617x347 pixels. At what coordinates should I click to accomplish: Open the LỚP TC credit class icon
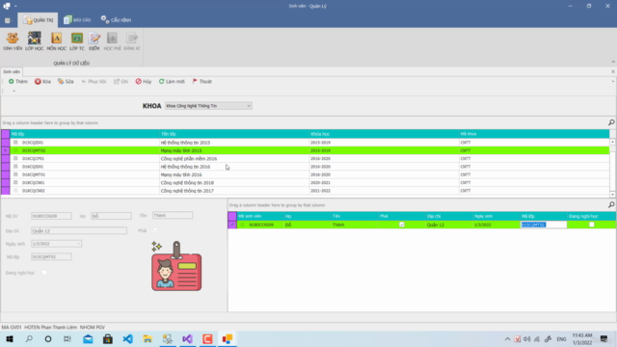(x=77, y=41)
